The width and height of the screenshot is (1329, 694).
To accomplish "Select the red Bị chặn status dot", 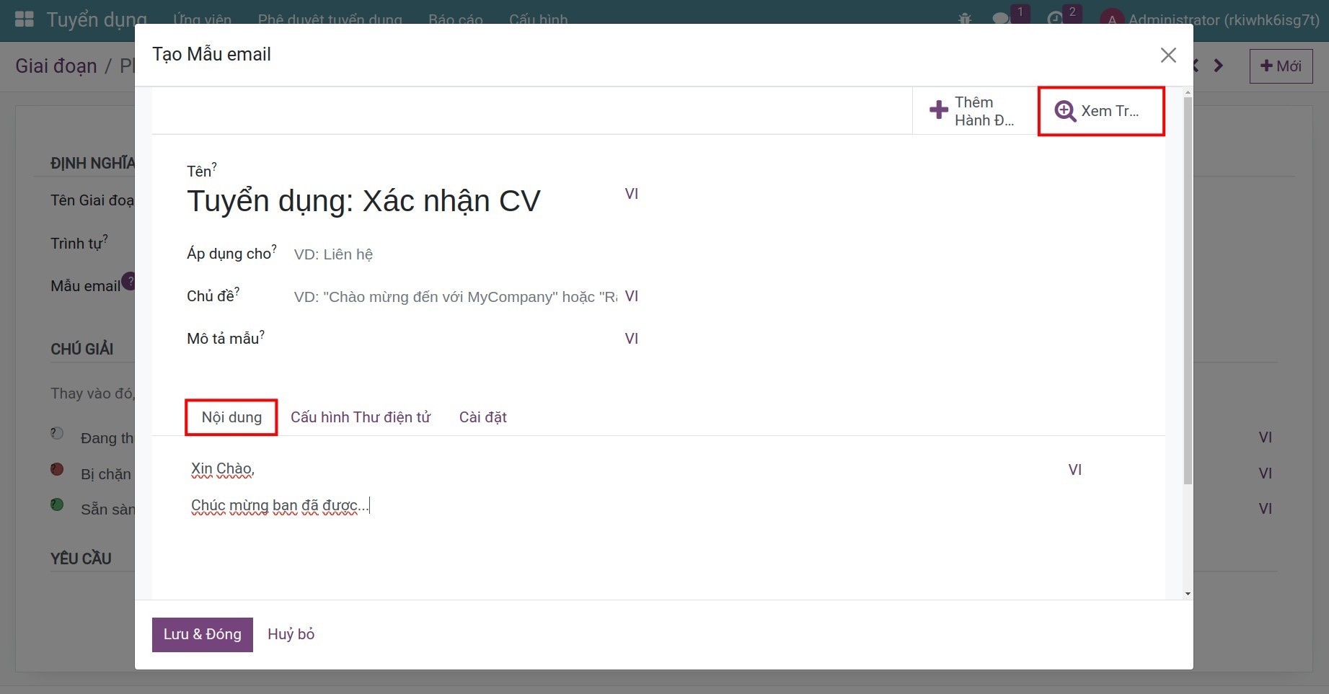I will (x=57, y=469).
